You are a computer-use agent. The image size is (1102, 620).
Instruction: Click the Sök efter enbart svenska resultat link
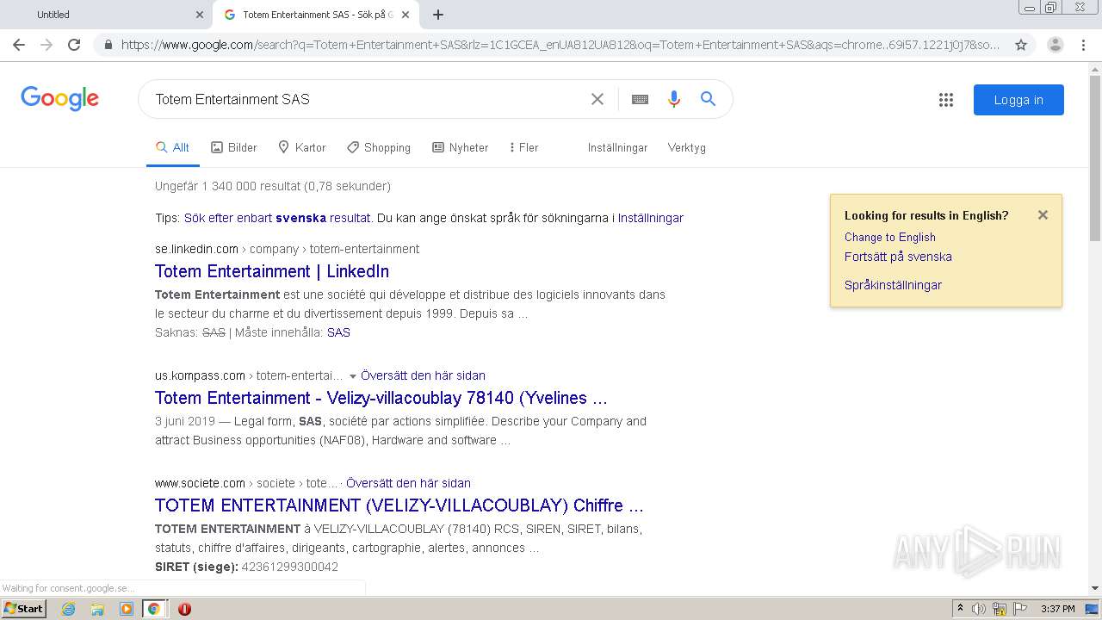(277, 218)
